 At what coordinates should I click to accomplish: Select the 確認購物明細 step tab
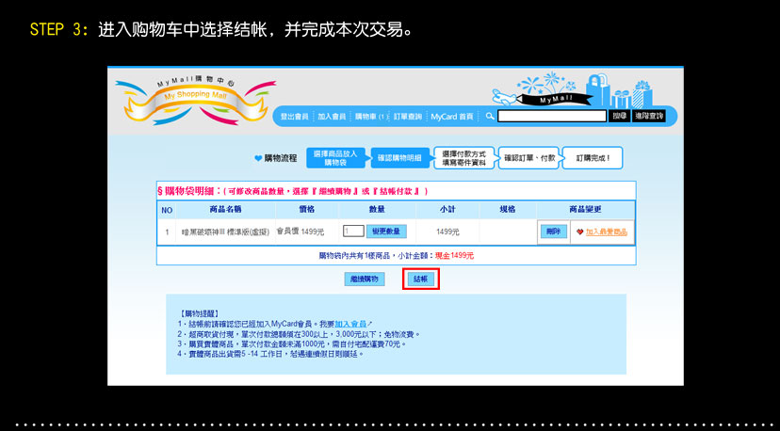(398, 157)
